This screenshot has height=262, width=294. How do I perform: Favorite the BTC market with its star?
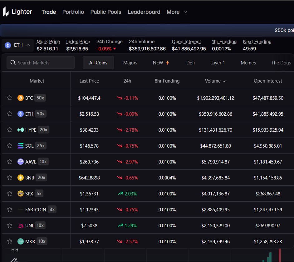[x=10, y=98]
